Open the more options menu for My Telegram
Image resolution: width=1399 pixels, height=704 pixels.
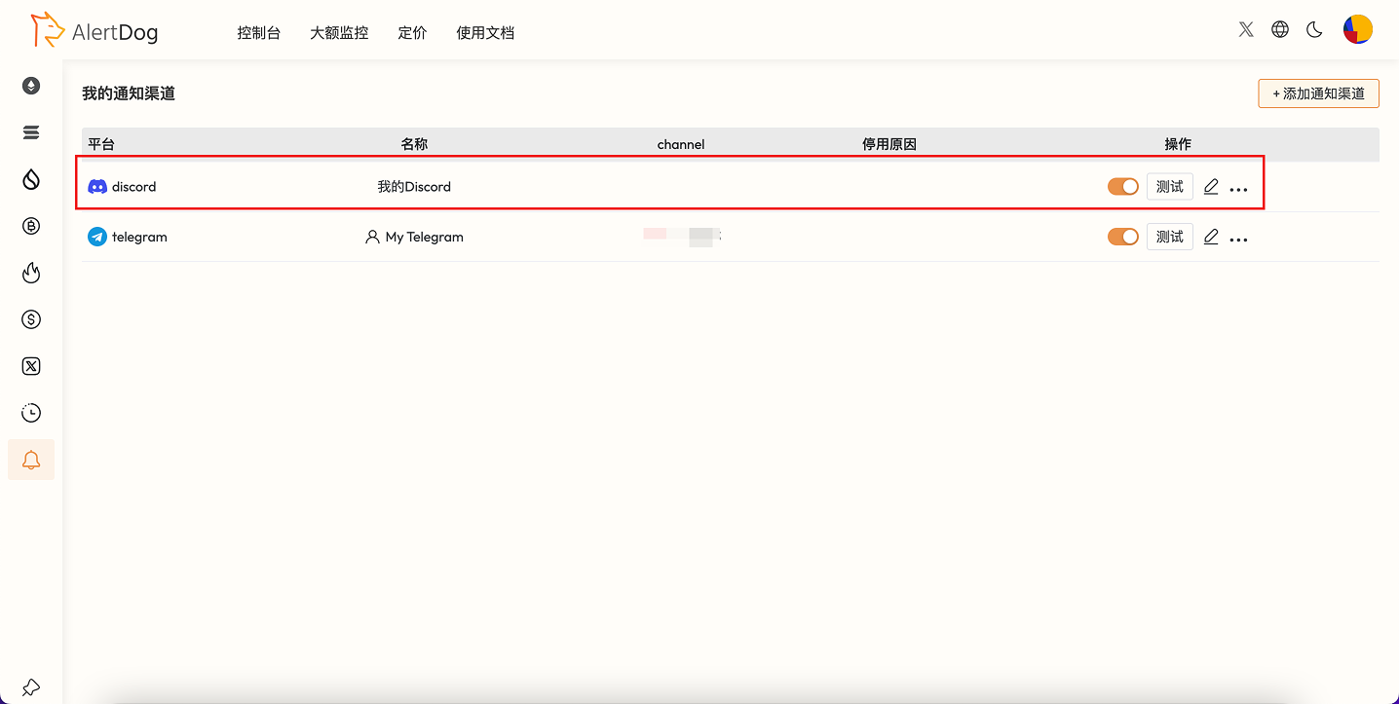tap(1238, 237)
